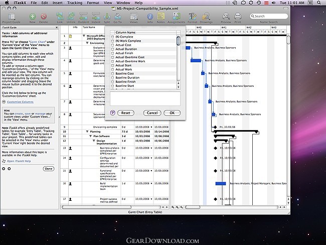Click the task table horizontal scrollbar

point(97,207)
